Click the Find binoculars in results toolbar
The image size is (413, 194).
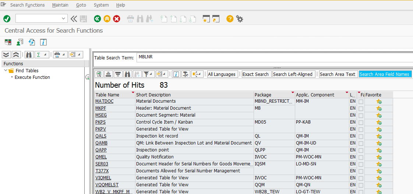pyautogui.click(x=127, y=74)
